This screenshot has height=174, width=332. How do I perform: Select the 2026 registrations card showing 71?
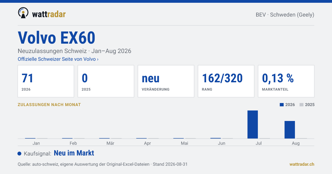(x=46, y=81)
